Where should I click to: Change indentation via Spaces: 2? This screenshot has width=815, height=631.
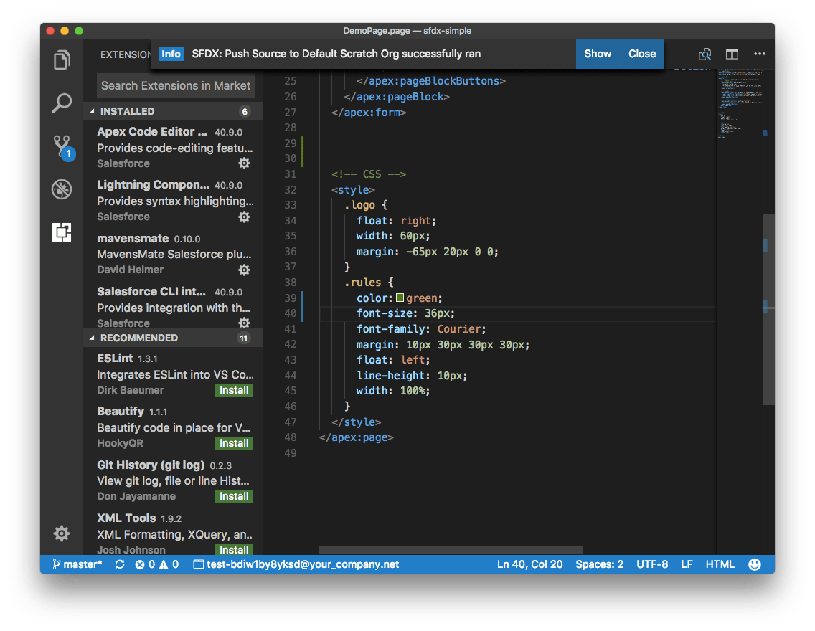(599, 564)
